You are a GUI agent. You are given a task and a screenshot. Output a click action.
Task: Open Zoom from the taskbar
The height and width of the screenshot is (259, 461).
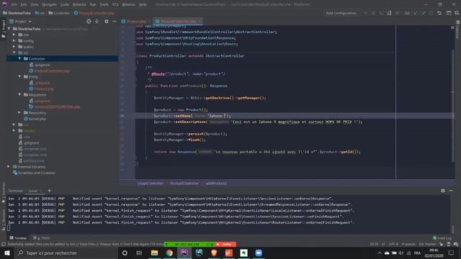coord(259,253)
